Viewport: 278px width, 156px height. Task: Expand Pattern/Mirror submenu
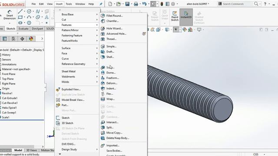coord(77,30)
